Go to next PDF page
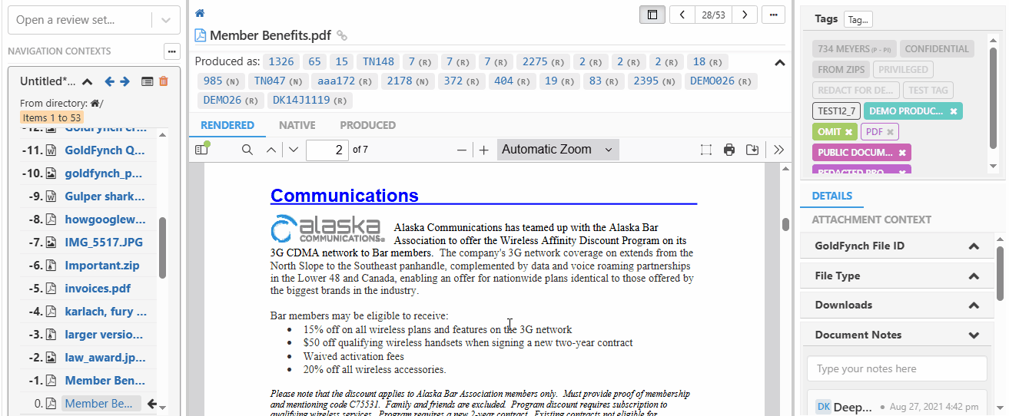This screenshot has width=1009, height=416. click(293, 150)
